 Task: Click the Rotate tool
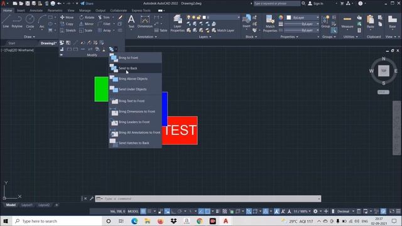click(87, 18)
